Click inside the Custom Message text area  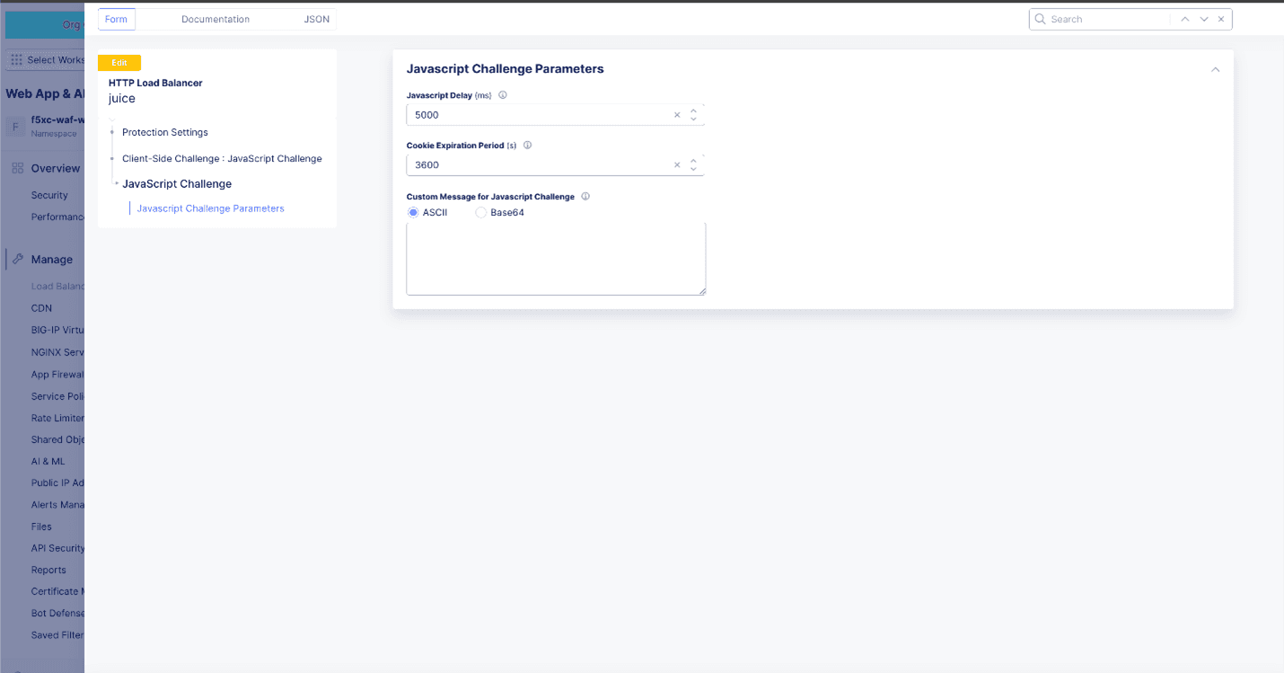(x=555, y=259)
